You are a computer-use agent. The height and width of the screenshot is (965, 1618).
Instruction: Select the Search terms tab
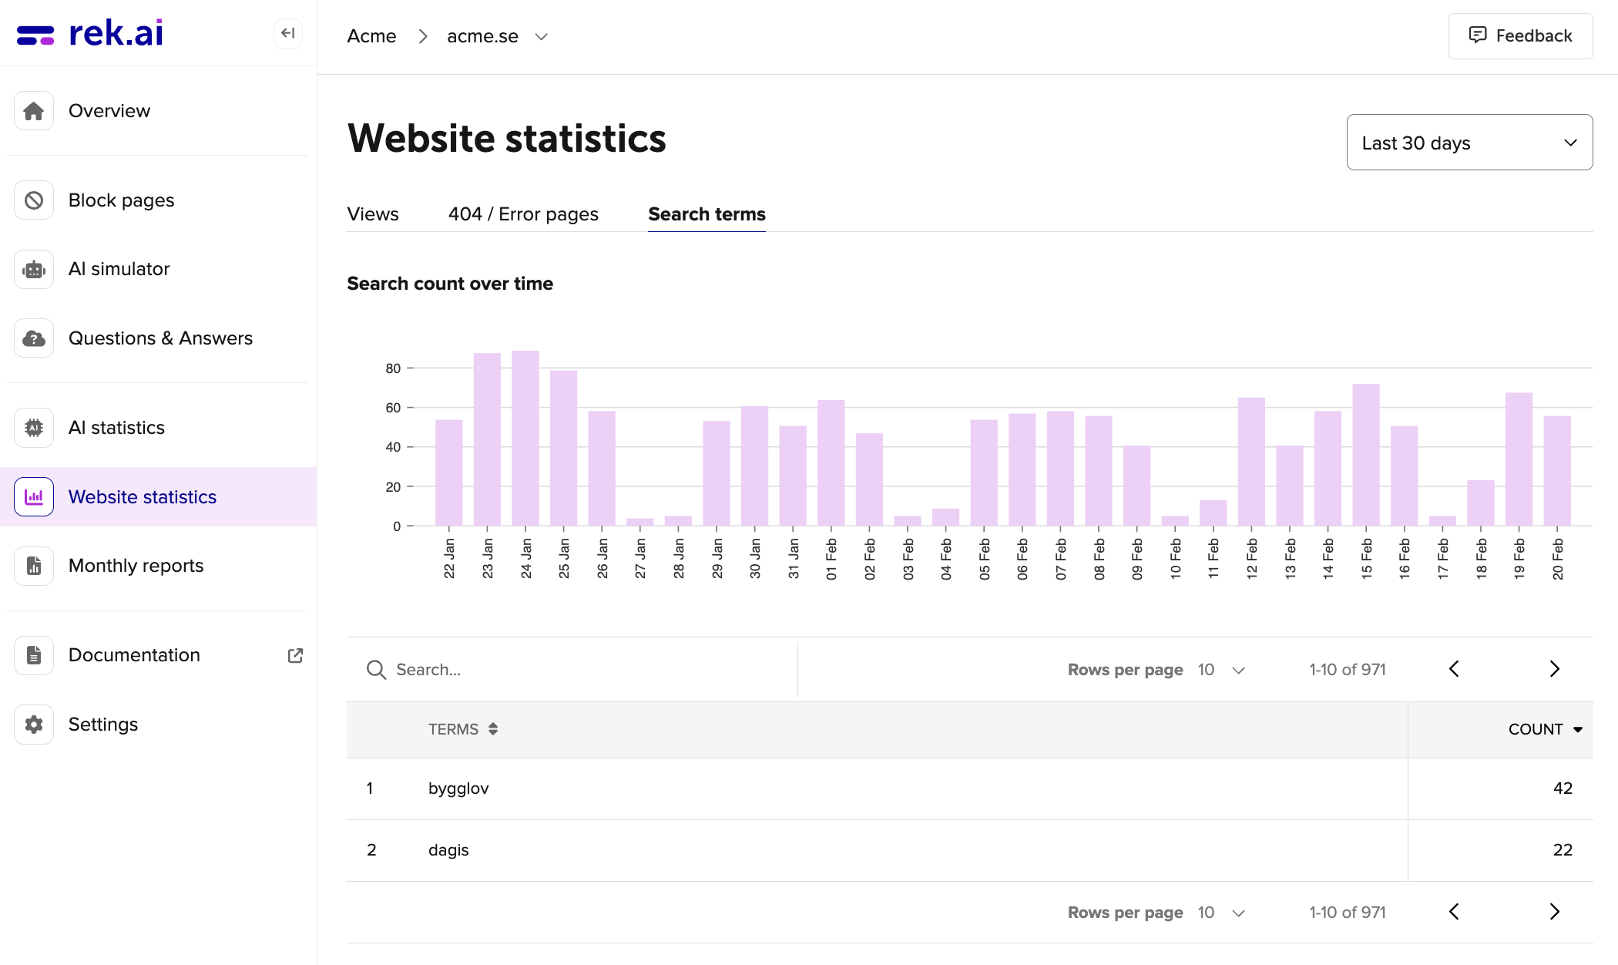[x=707, y=214]
